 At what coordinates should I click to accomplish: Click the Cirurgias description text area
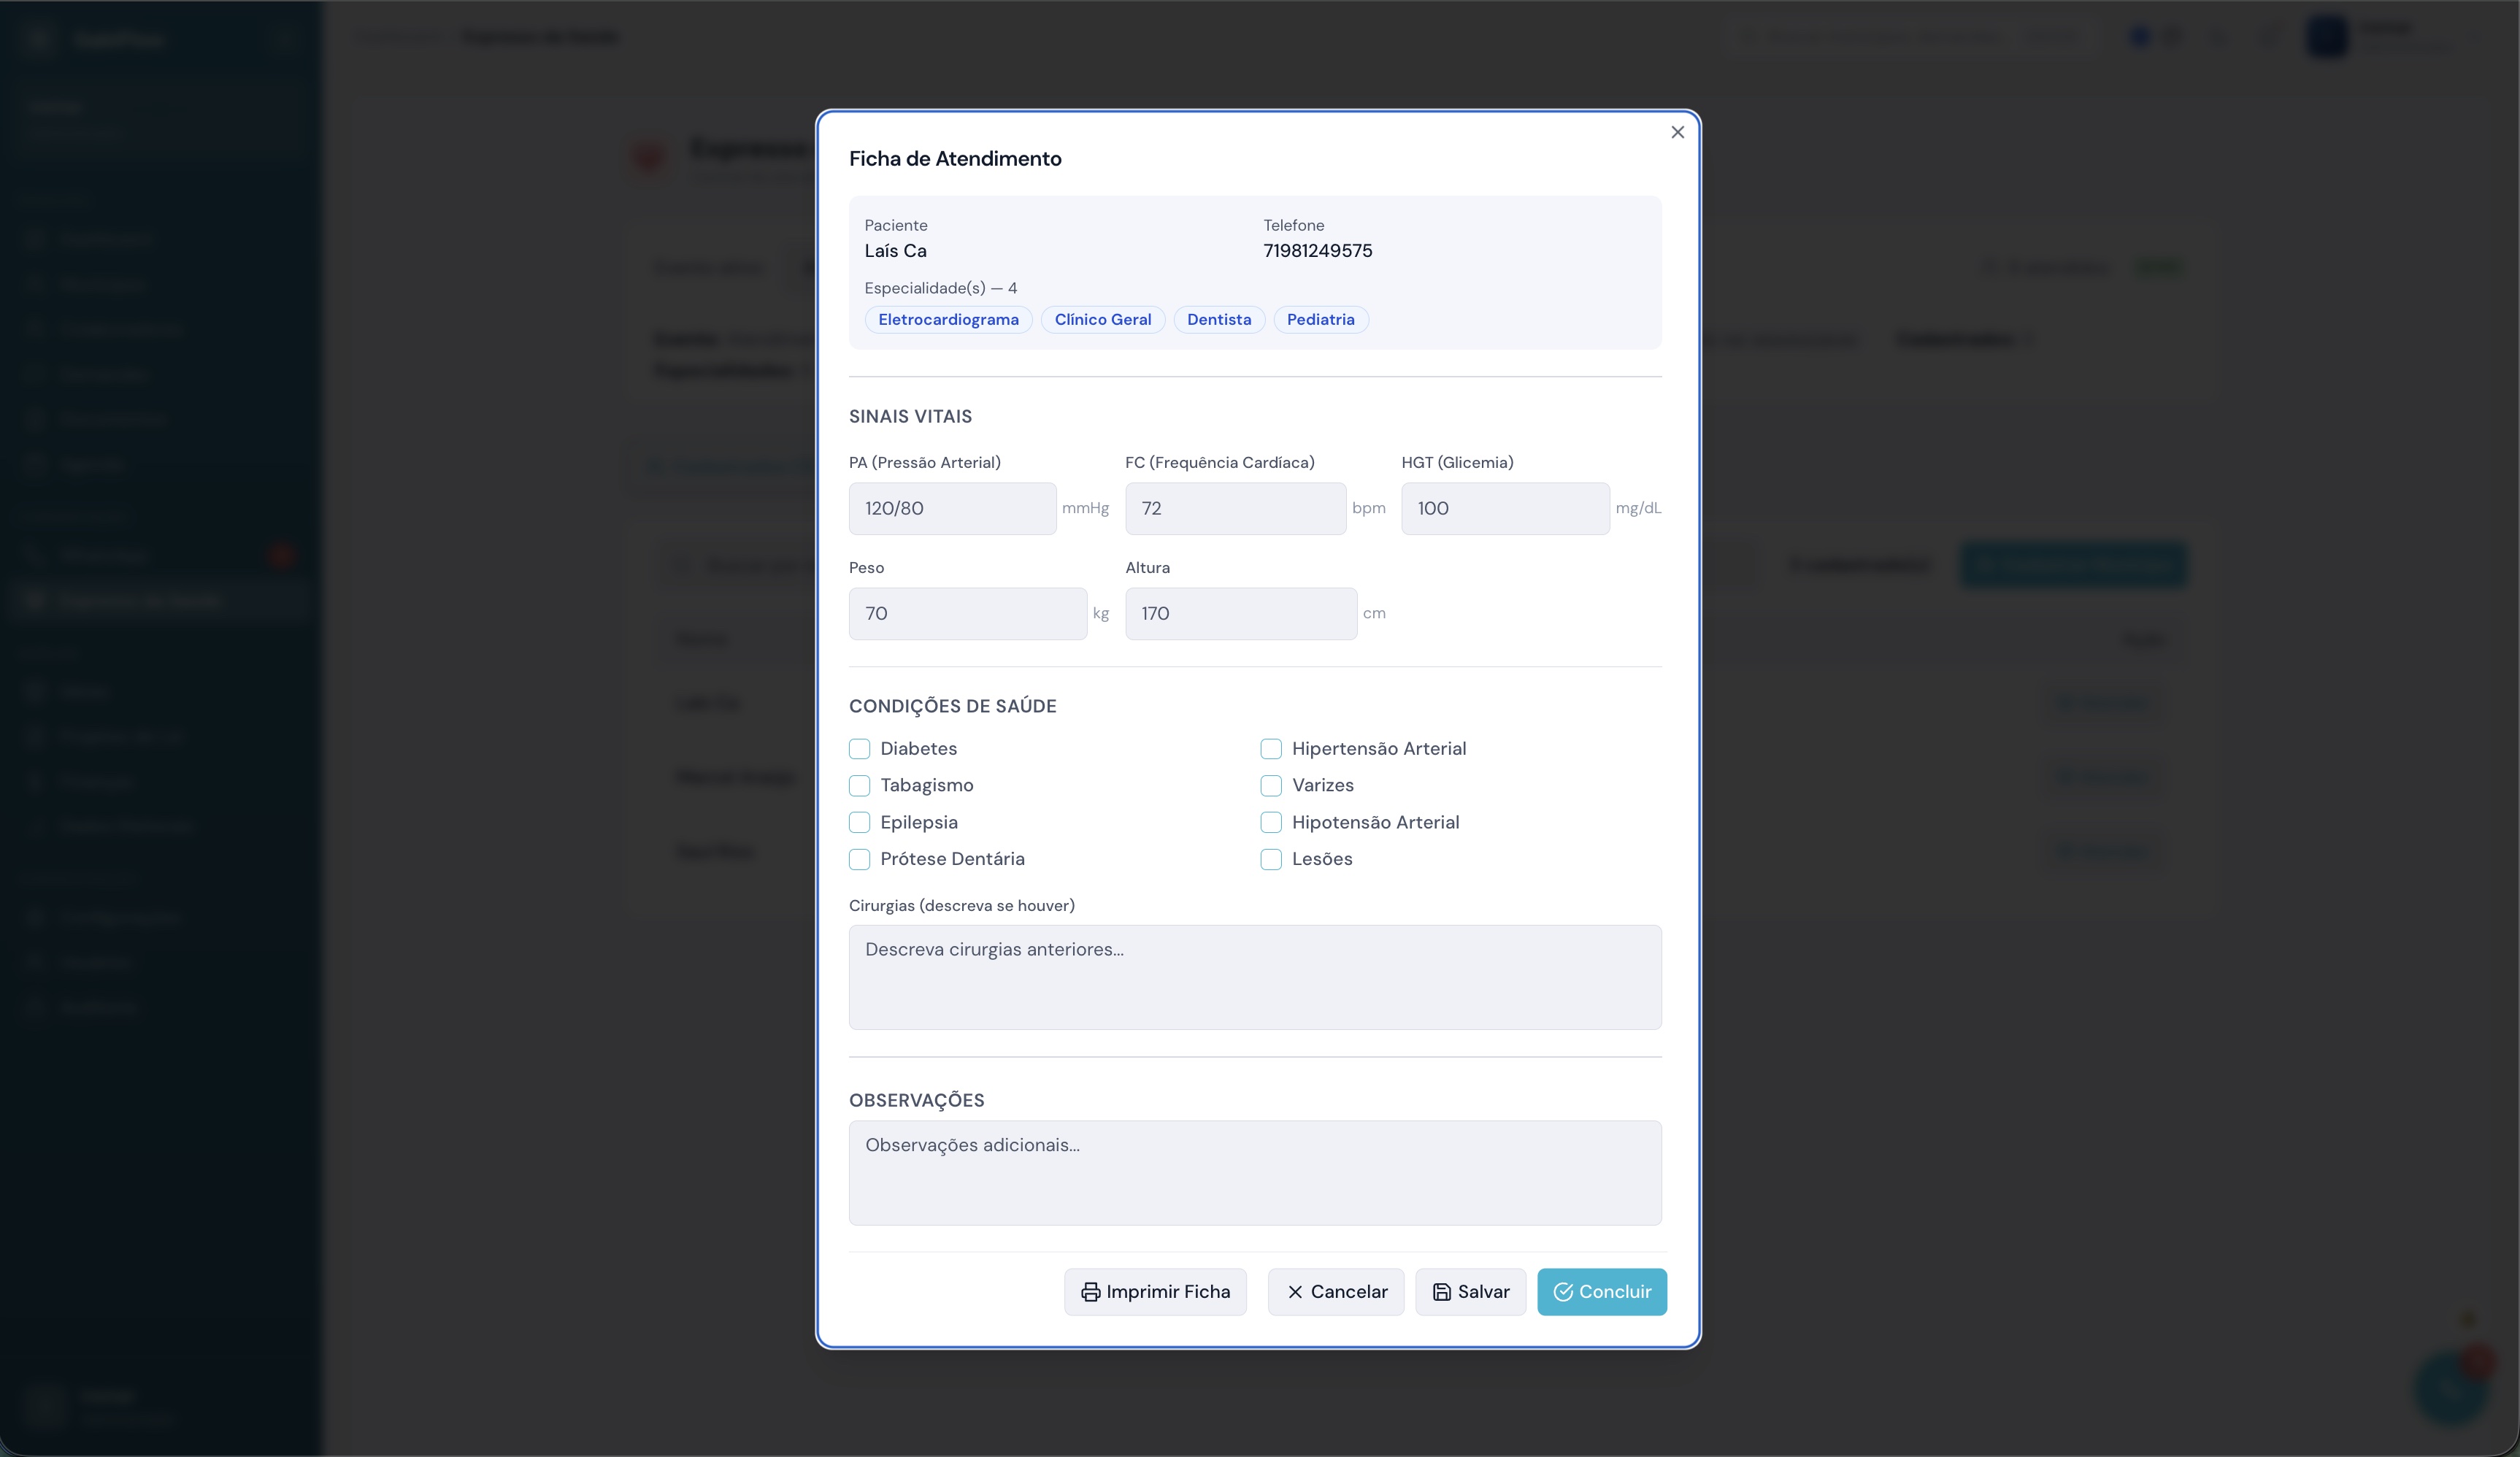click(x=1255, y=977)
